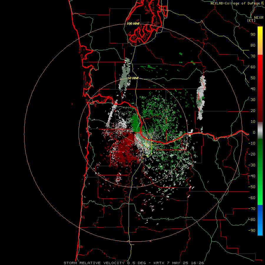Pick the orange segment of the color bar
This screenshot has height=265, width=265.
click(260, 51)
